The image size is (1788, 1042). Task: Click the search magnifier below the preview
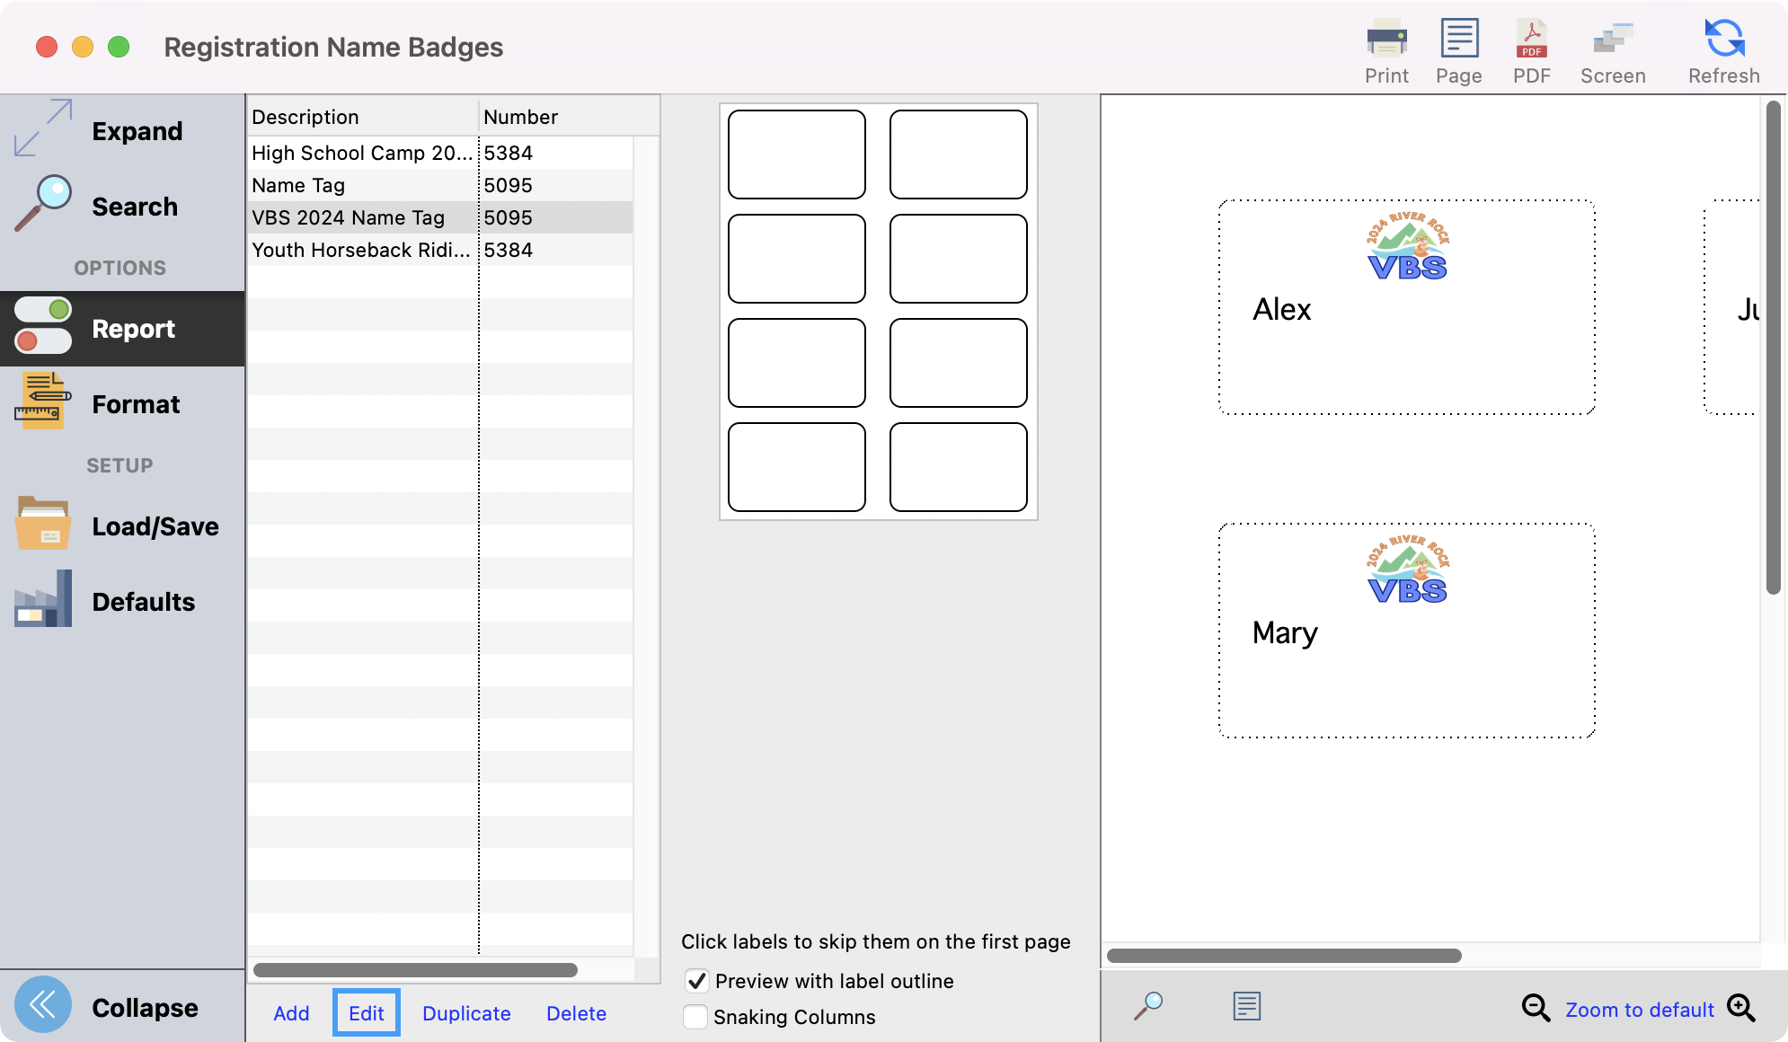(1147, 1006)
